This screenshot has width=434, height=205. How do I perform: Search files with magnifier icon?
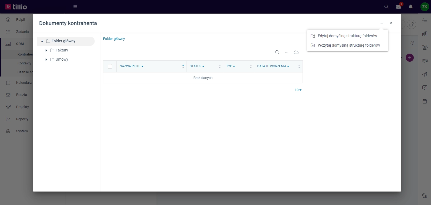277,52
